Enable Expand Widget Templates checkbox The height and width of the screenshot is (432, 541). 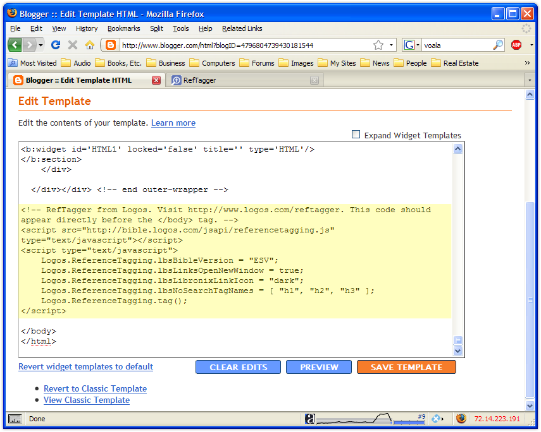(x=356, y=135)
